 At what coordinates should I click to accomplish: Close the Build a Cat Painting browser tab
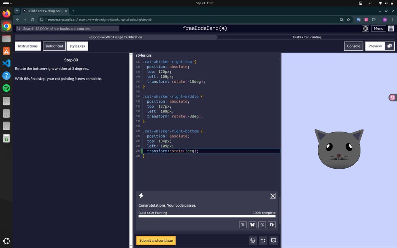66,11
